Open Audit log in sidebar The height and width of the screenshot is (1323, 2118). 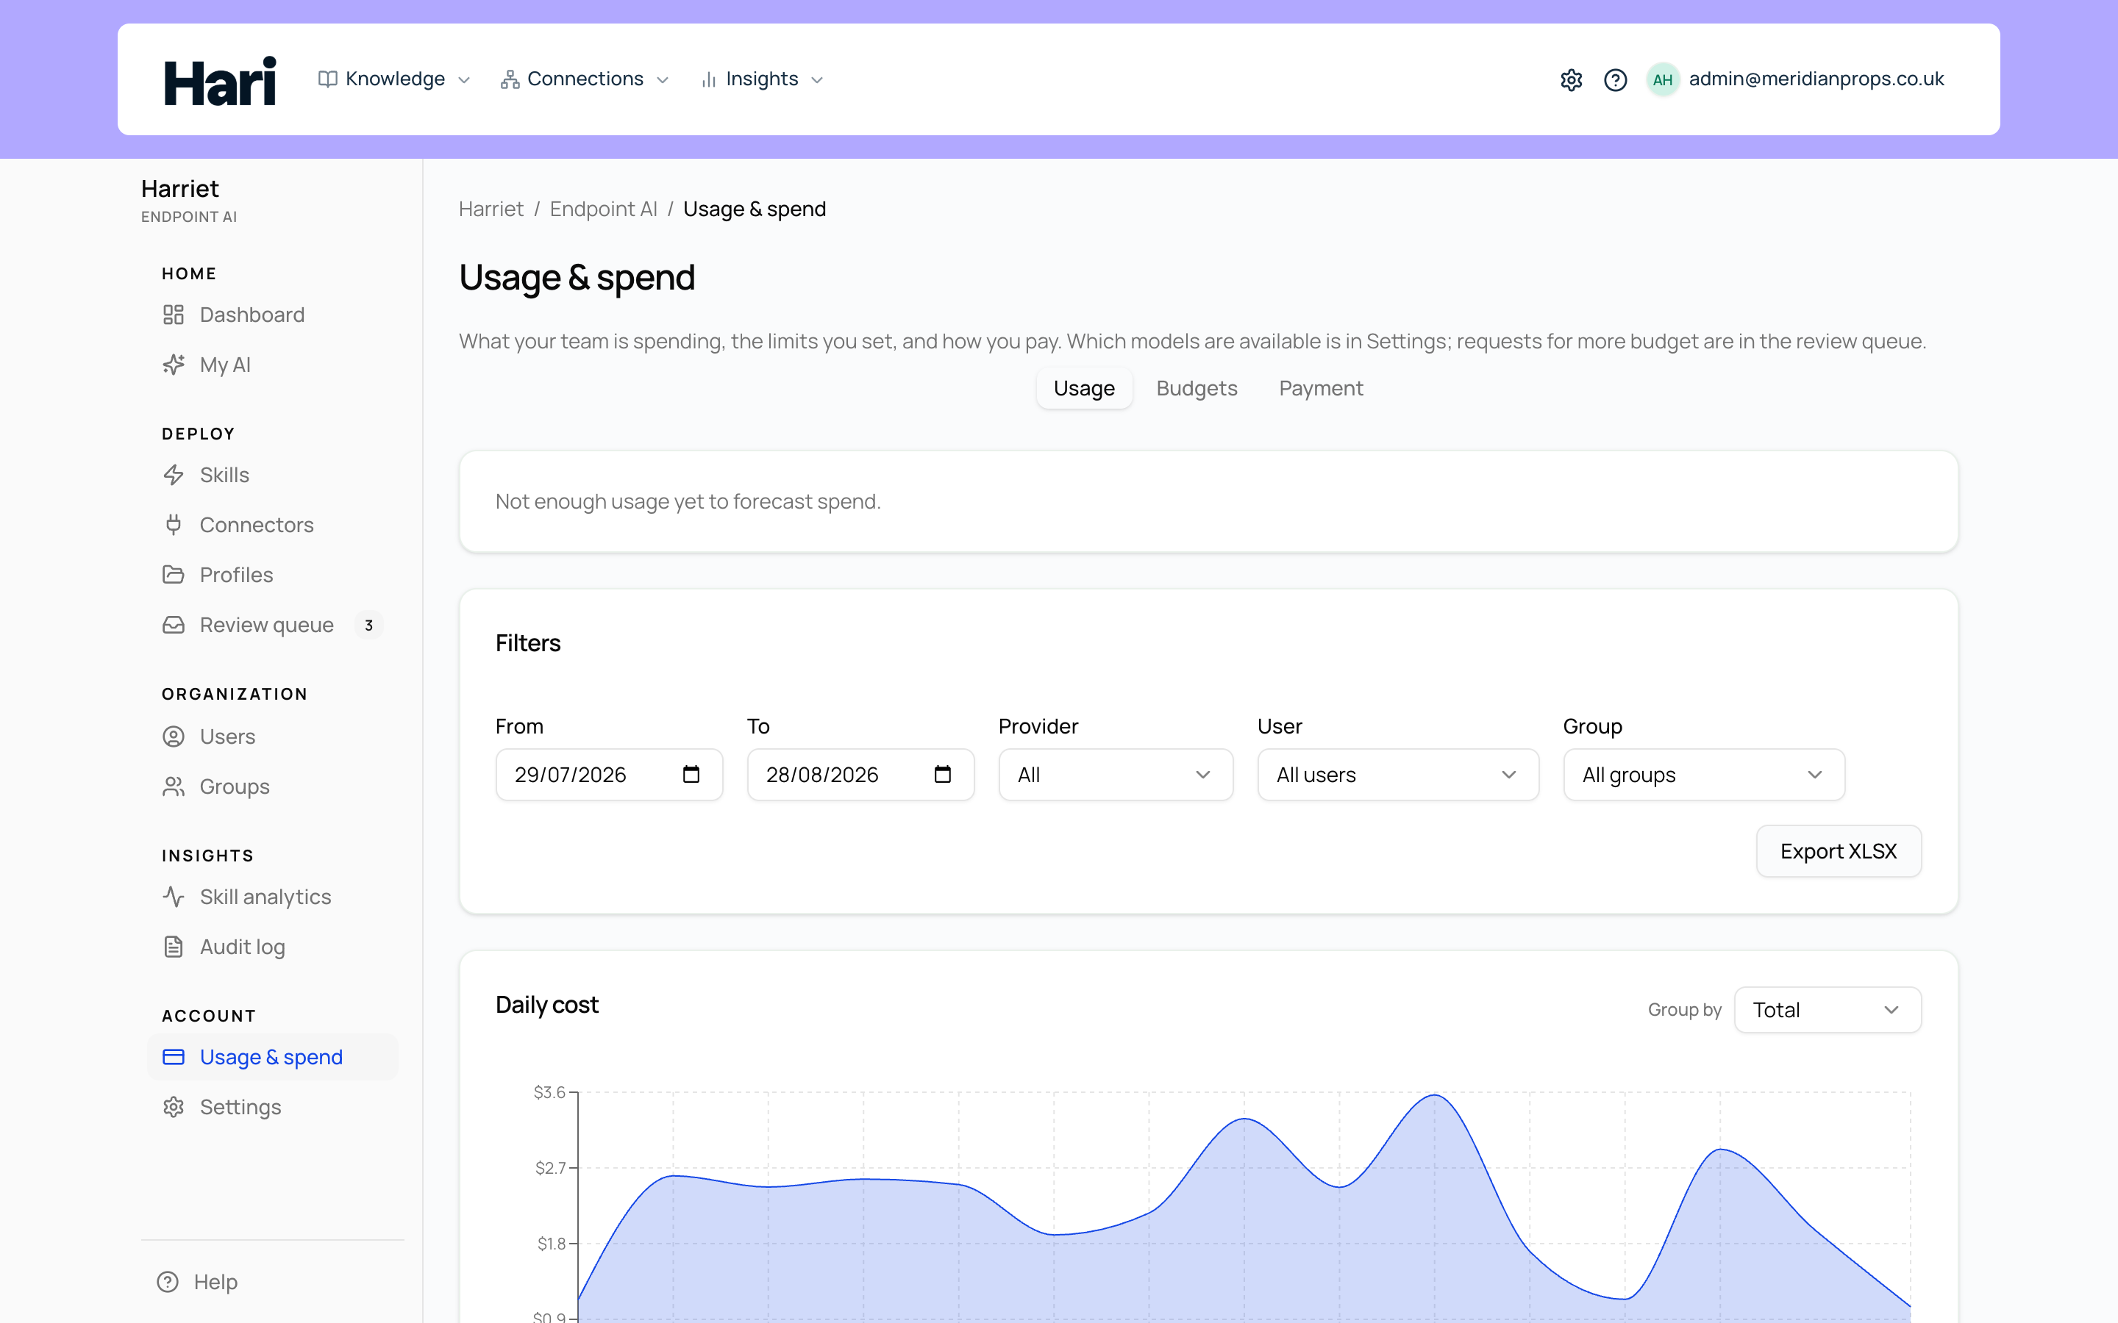273,947
